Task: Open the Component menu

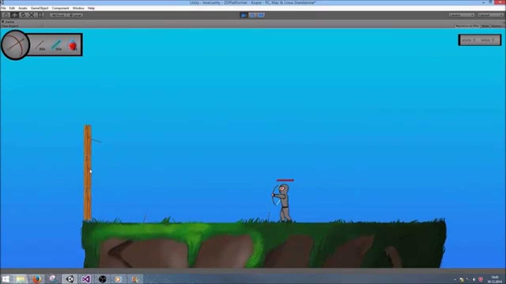Action: pyautogui.click(x=60, y=8)
